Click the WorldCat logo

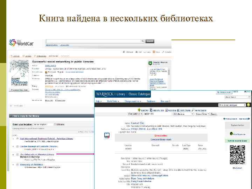pos(21,43)
